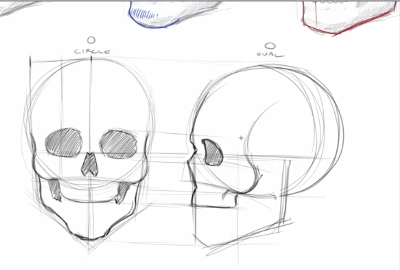Click the front skull's right shaded eye socket
Image resolution: width=400 pixels, height=270 pixels.
coord(118,144)
